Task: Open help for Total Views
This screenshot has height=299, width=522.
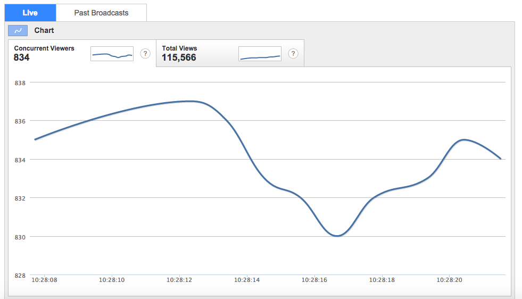Action: point(293,54)
